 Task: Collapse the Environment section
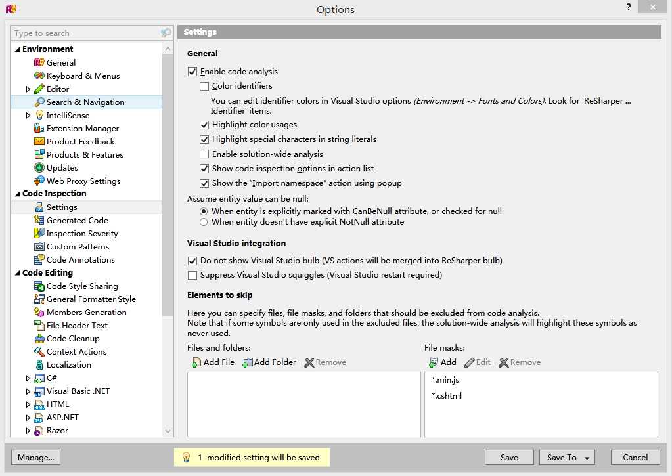tap(17, 49)
